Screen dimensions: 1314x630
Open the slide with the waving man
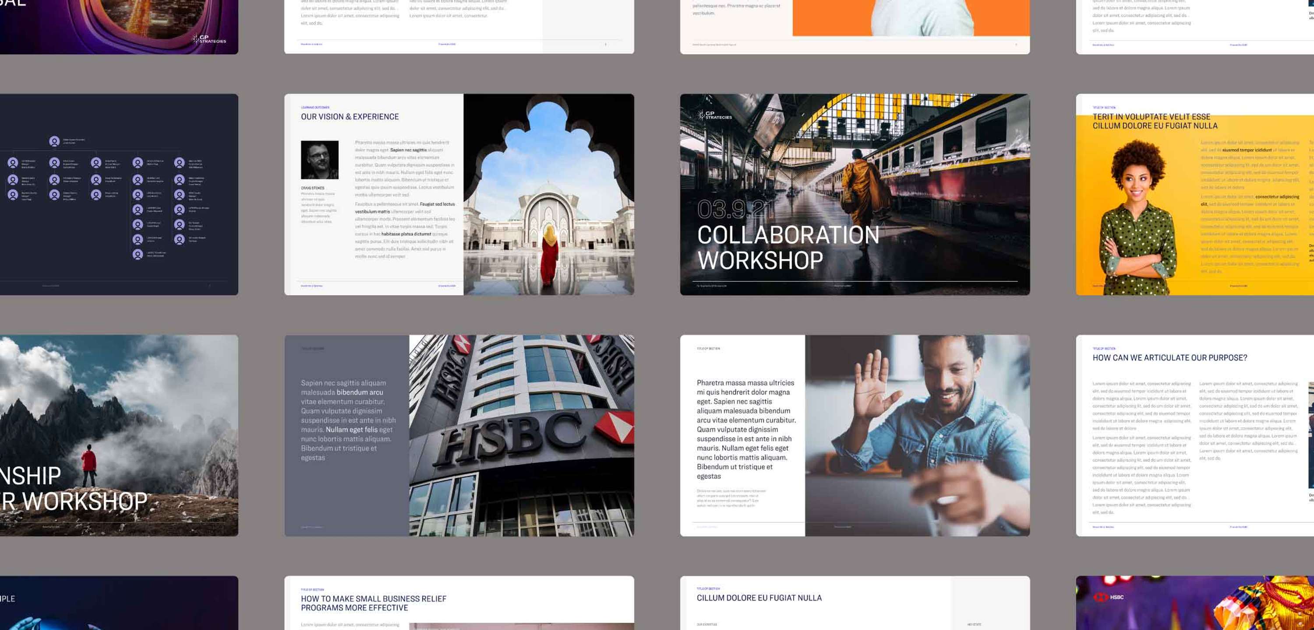point(855,435)
